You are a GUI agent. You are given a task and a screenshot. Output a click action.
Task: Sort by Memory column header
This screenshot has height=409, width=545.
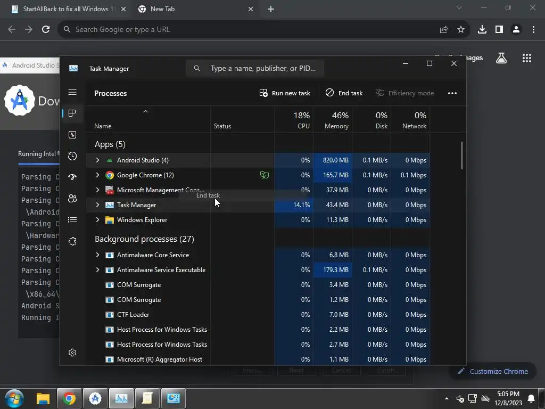tap(333, 120)
